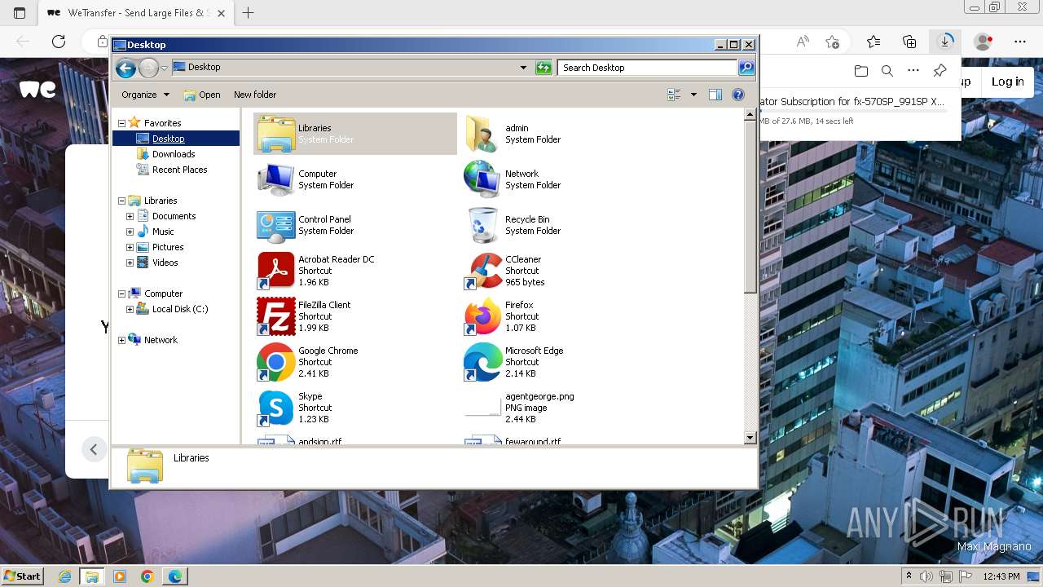Click the change view icon in Explorer

click(674, 95)
